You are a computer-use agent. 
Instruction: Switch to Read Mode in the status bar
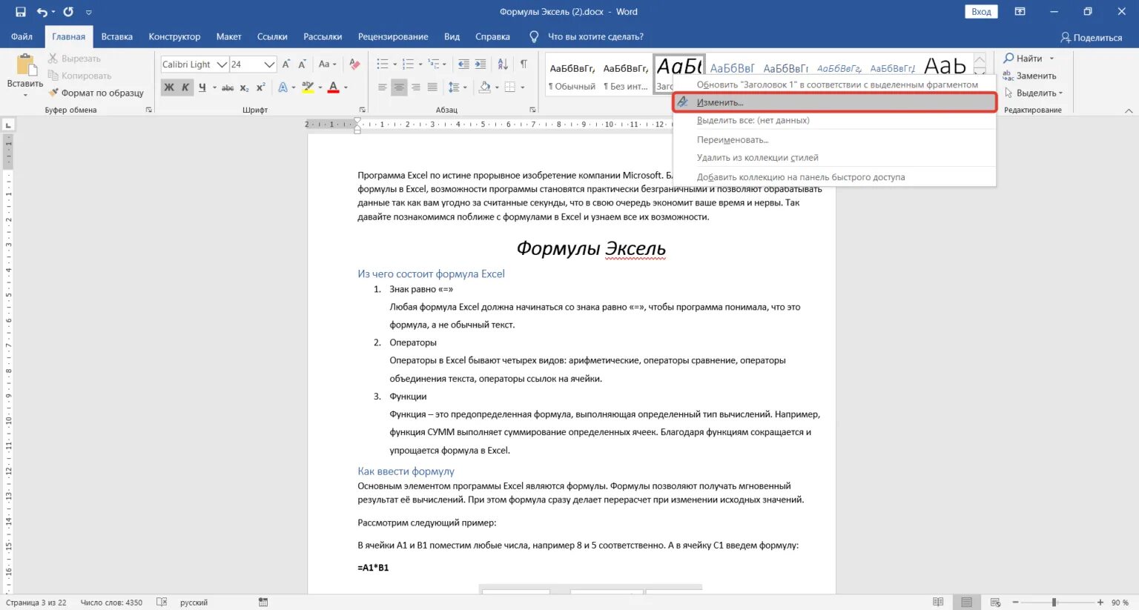coord(938,603)
